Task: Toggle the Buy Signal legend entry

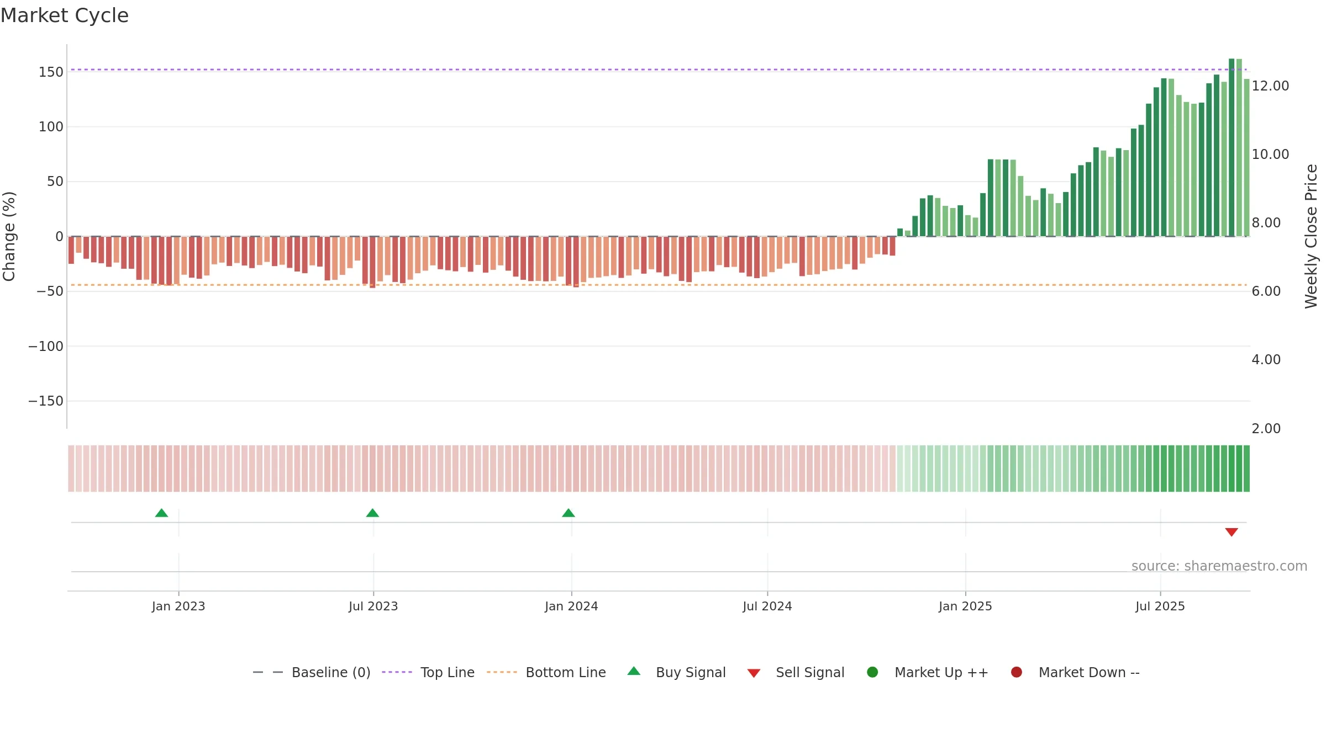Action: (677, 672)
